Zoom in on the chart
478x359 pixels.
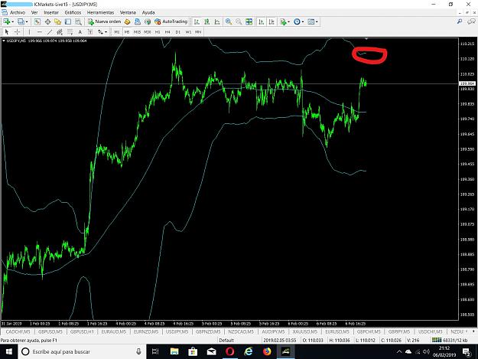[x=229, y=21]
